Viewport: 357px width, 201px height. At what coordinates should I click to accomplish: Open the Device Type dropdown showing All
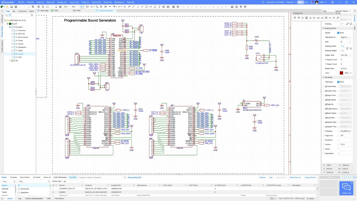click(x=73, y=181)
